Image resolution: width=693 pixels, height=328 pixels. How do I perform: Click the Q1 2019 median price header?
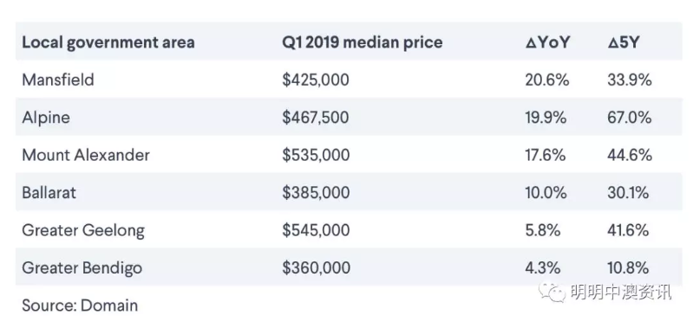click(363, 42)
